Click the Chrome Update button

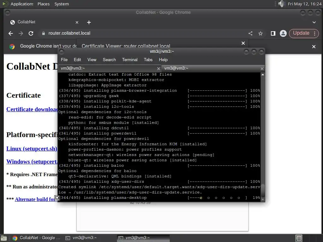tap(301, 33)
